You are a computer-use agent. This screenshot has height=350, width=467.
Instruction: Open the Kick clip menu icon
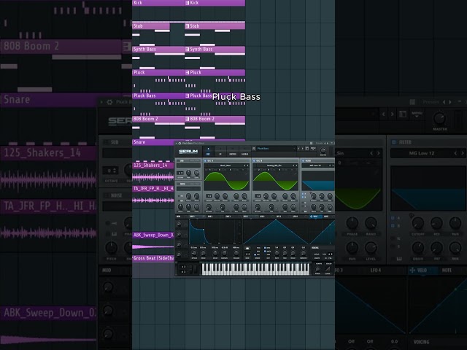point(188,3)
